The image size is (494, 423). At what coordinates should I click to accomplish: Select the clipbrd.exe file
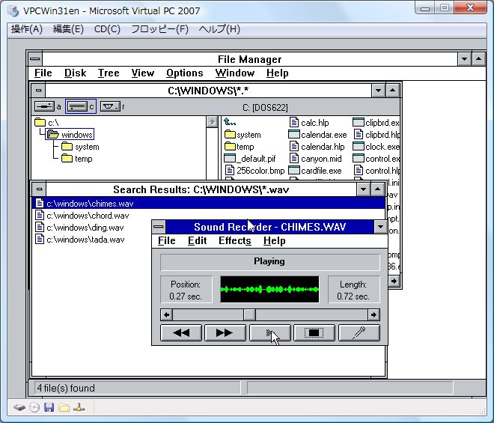376,123
